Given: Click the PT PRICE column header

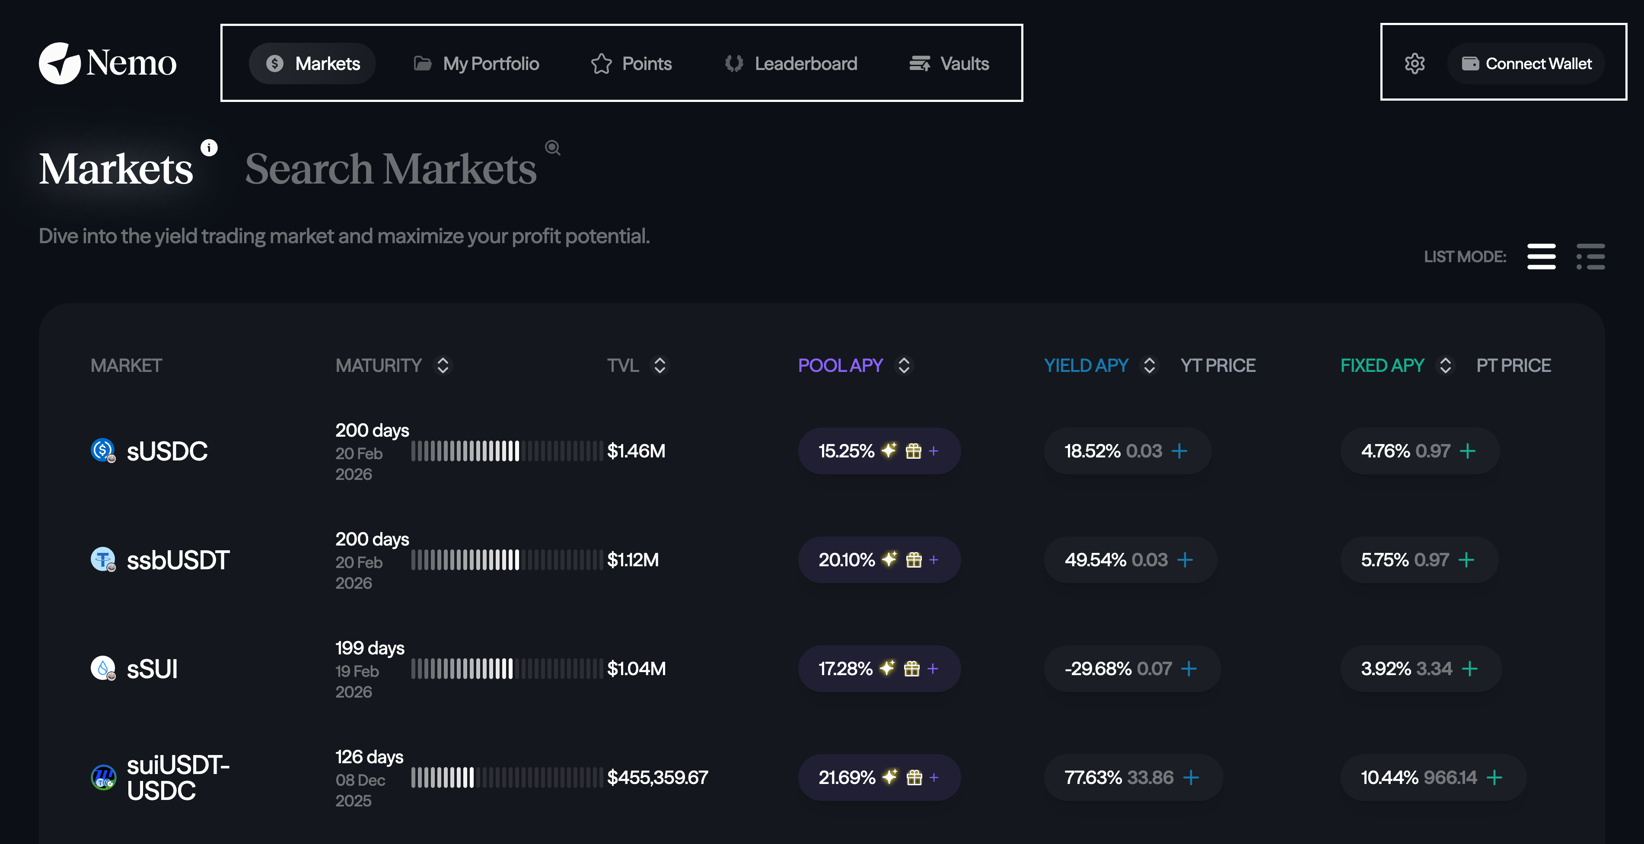Looking at the screenshot, I should click(1513, 365).
